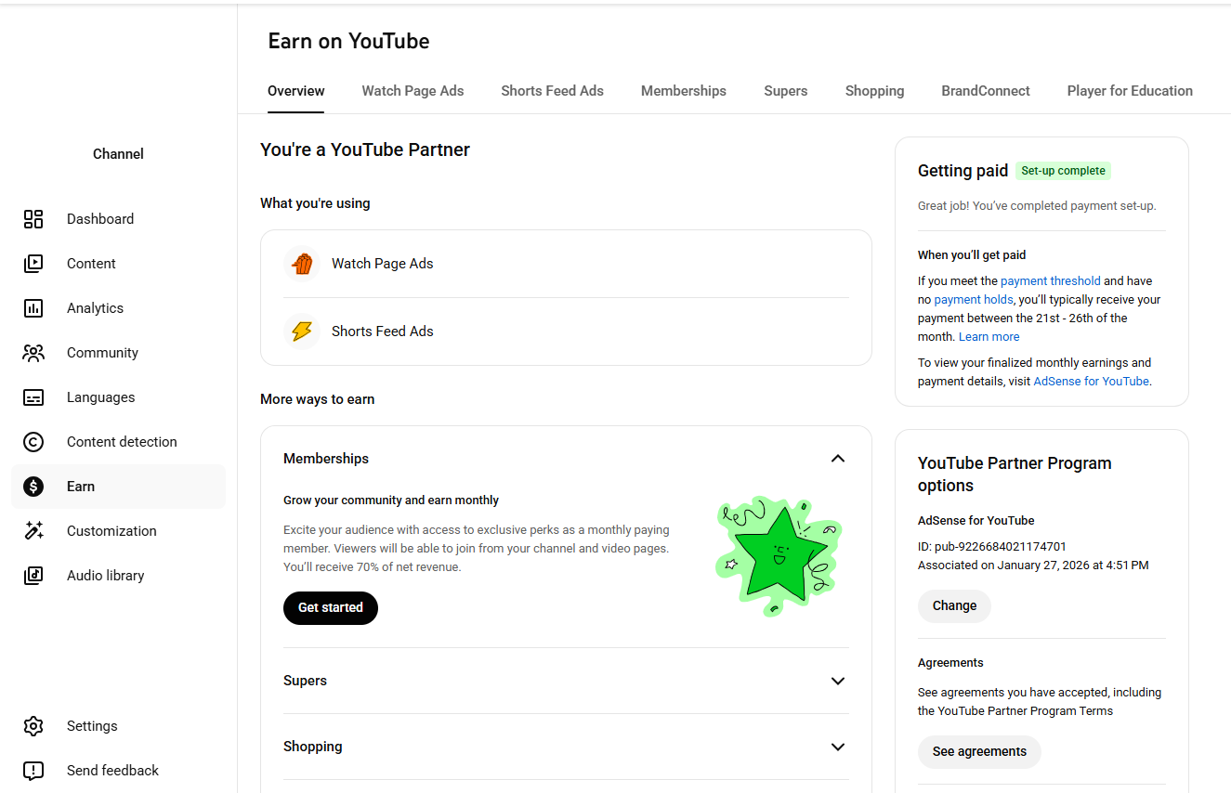Click the Change AdSense button
This screenshot has height=793, width=1231.
click(x=954, y=606)
